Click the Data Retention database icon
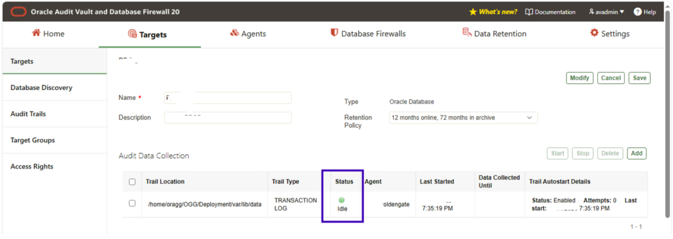Image resolution: width=673 pixels, height=239 pixels. 467,33
